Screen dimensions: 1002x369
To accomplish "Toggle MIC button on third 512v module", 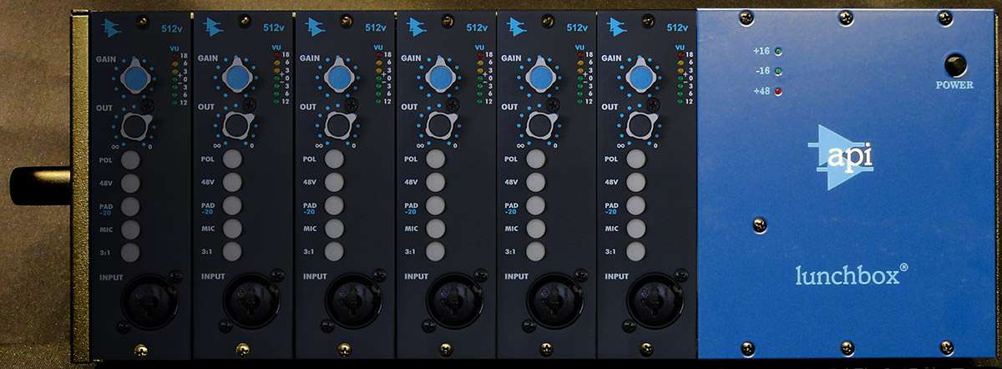I will 333,228.
